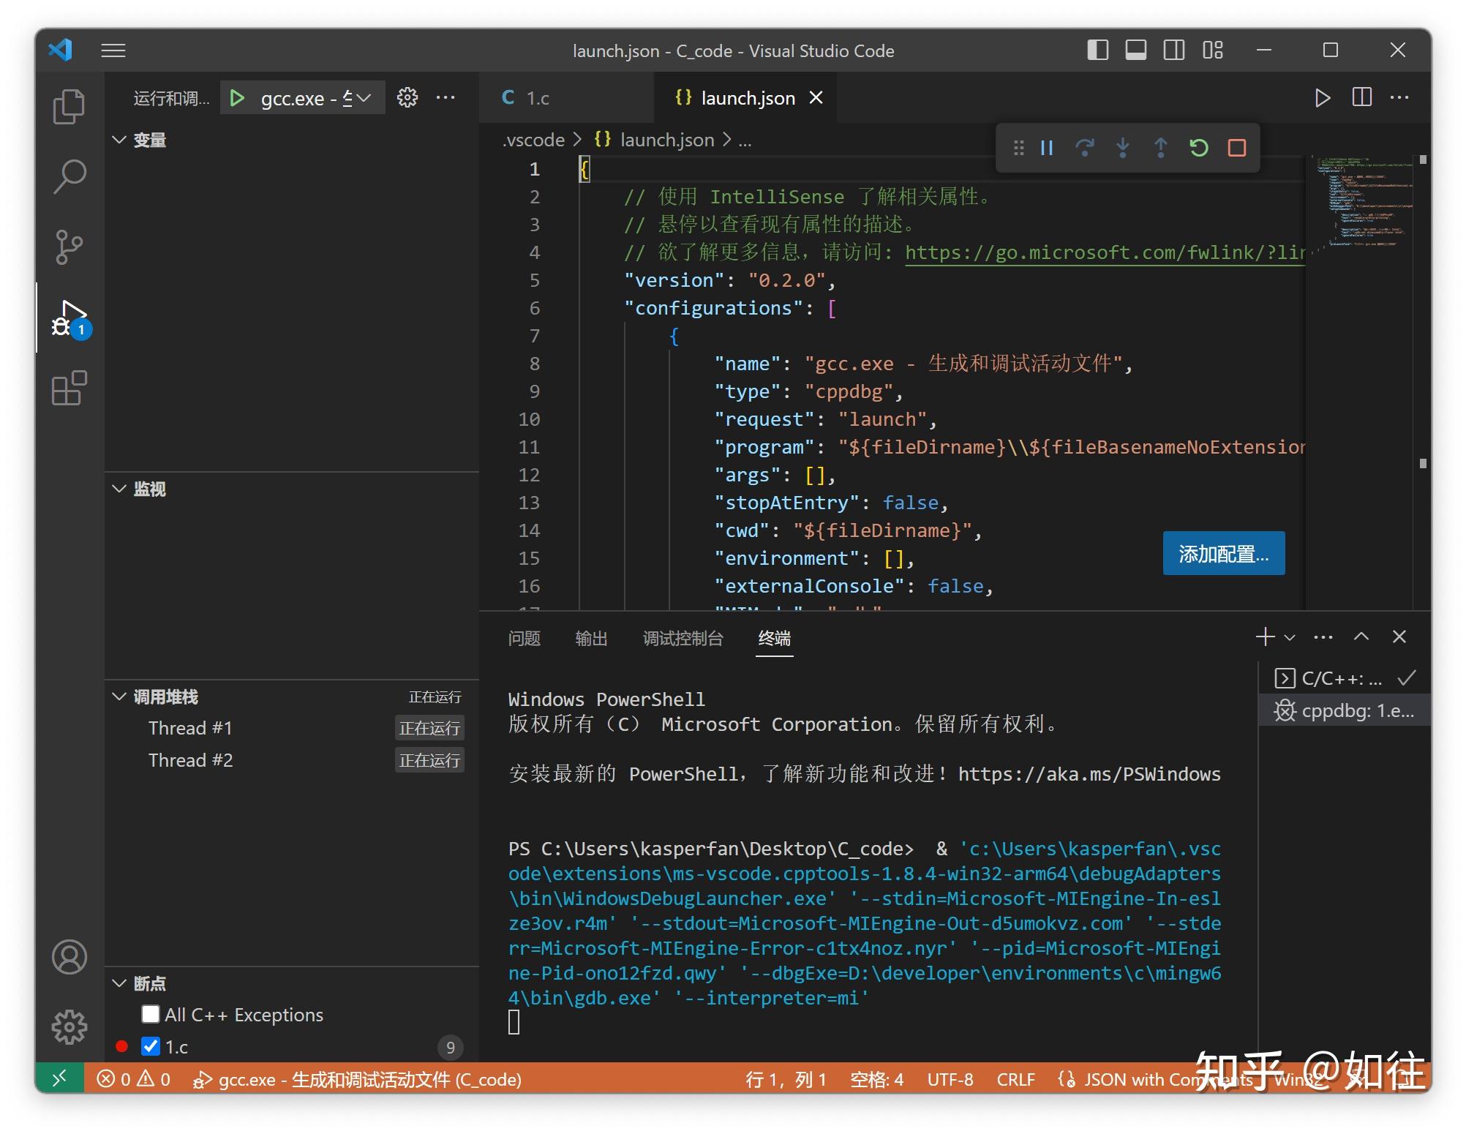Create a new terminal with the plus icon
Screen dimensions: 1466x1134
(1264, 637)
